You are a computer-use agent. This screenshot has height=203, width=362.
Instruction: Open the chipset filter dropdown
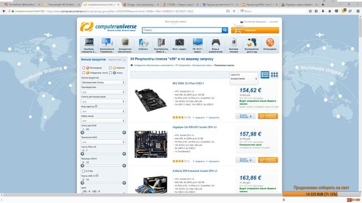(x=103, y=121)
